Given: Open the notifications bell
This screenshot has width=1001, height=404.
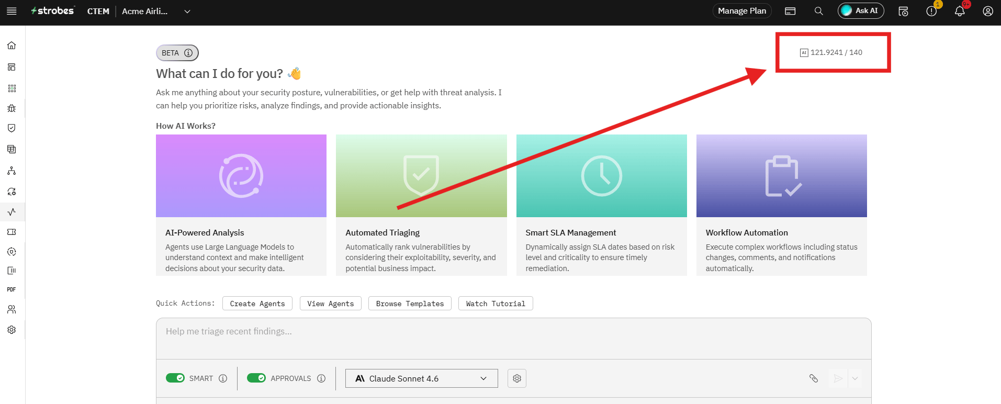Looking at the screenshot, I should (960, 11).
